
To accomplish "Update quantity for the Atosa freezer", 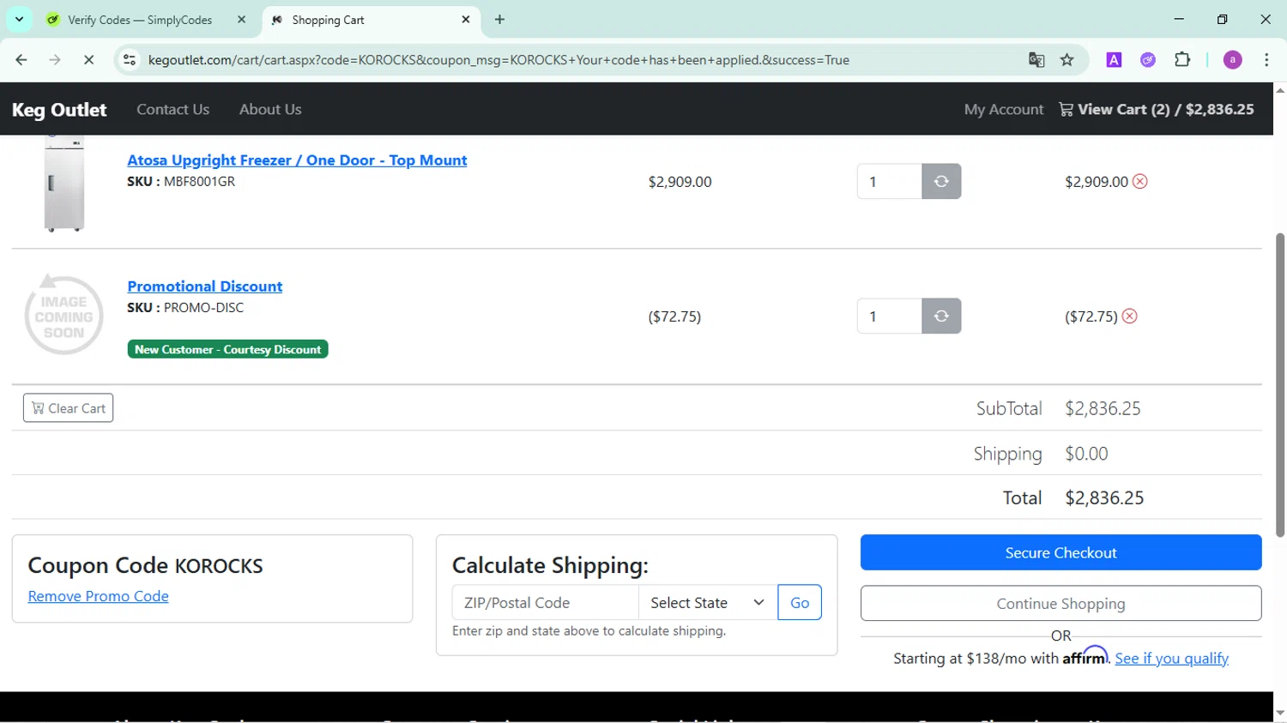I will [x=941, y=181].
